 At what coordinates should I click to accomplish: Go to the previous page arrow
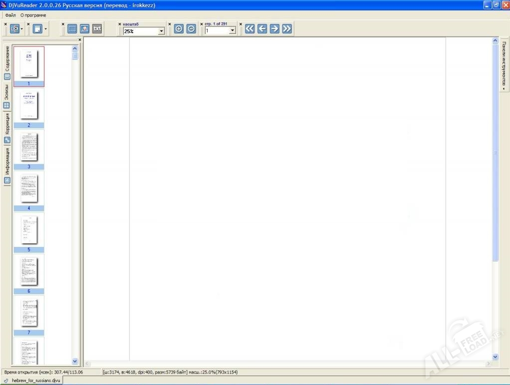(262, 29)
